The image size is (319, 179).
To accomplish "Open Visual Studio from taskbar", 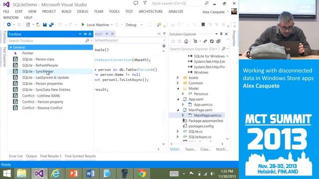I will coord(39,174).
